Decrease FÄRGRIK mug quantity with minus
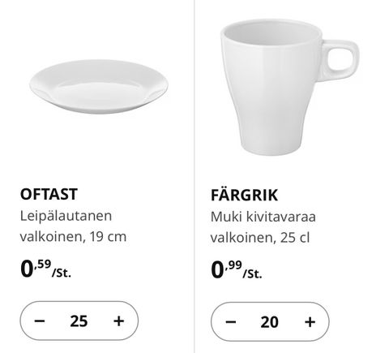This screenshot has width=389, height=353. point(231,322)
